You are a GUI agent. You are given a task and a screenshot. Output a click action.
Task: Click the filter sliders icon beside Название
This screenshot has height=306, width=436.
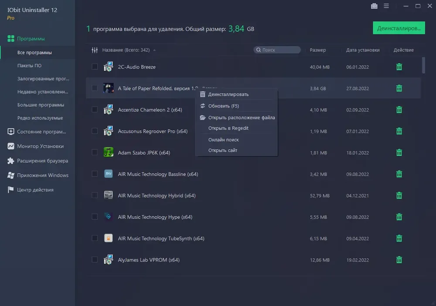click(95, 50)
